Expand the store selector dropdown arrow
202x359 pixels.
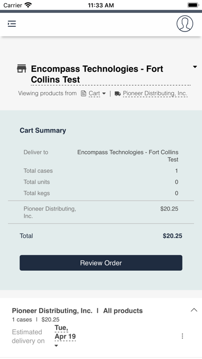(195, 67)
